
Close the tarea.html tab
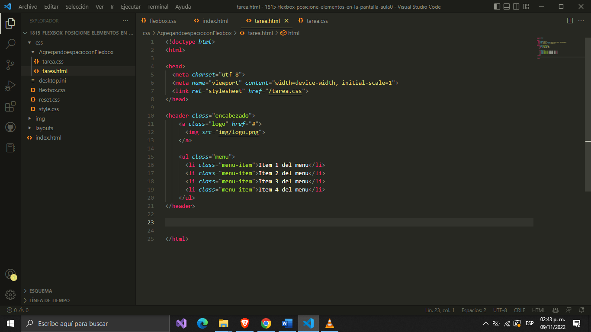coord(286,21)
